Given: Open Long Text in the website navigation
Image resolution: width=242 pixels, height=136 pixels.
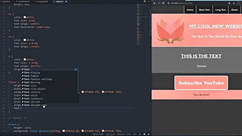Looking at the screenshot, I should pyautogui.click(x=220, y=10).
